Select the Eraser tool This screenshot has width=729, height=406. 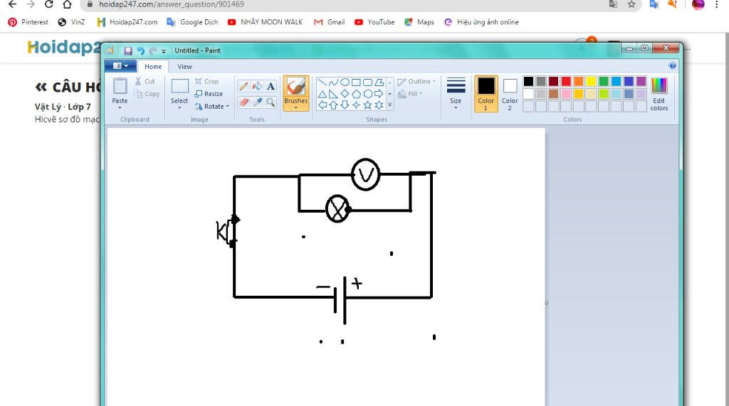tap(243, 102)
